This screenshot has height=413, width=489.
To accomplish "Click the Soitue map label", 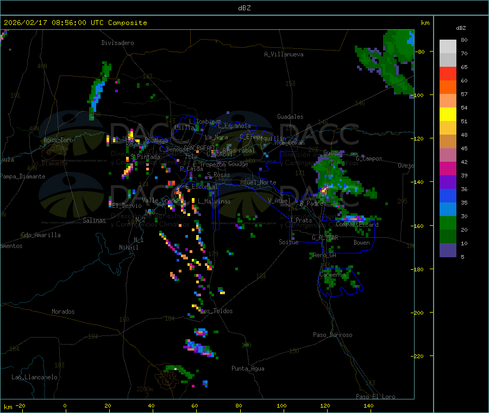I will 289,242.
